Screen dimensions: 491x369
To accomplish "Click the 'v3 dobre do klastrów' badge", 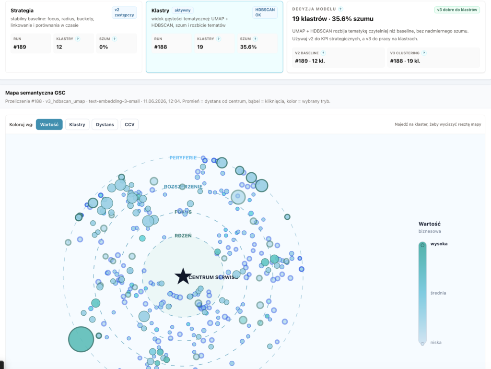I will (x=457, y=10).
